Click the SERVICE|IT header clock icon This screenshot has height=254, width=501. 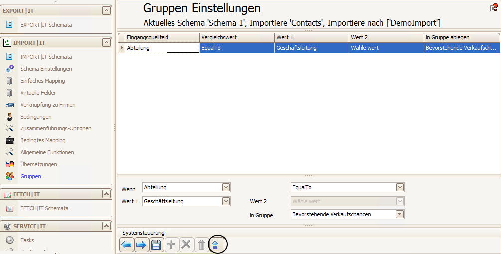coord(7,226)
